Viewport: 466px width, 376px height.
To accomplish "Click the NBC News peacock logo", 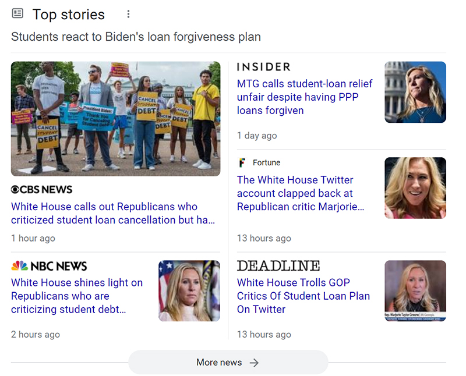I will (x=19, y=266).
